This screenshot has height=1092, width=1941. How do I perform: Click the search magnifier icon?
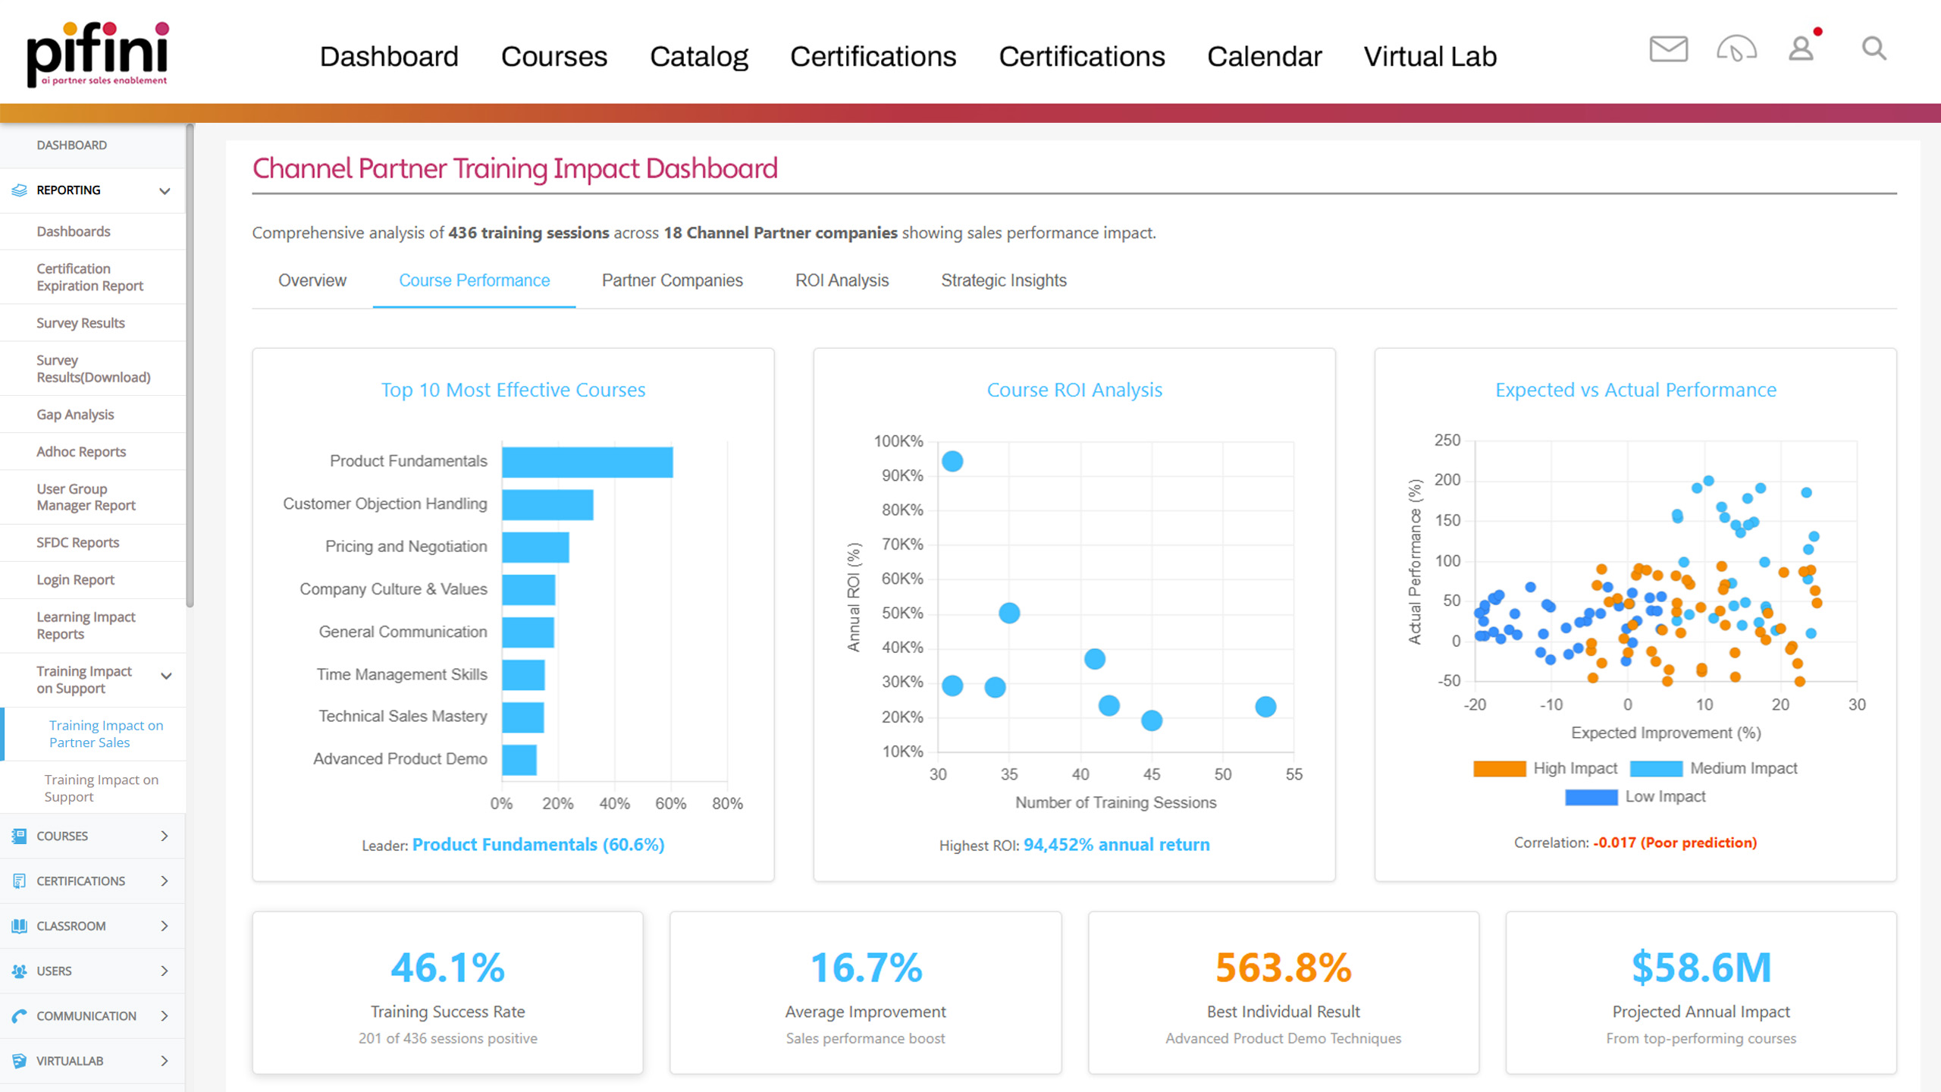[1874, 49]
